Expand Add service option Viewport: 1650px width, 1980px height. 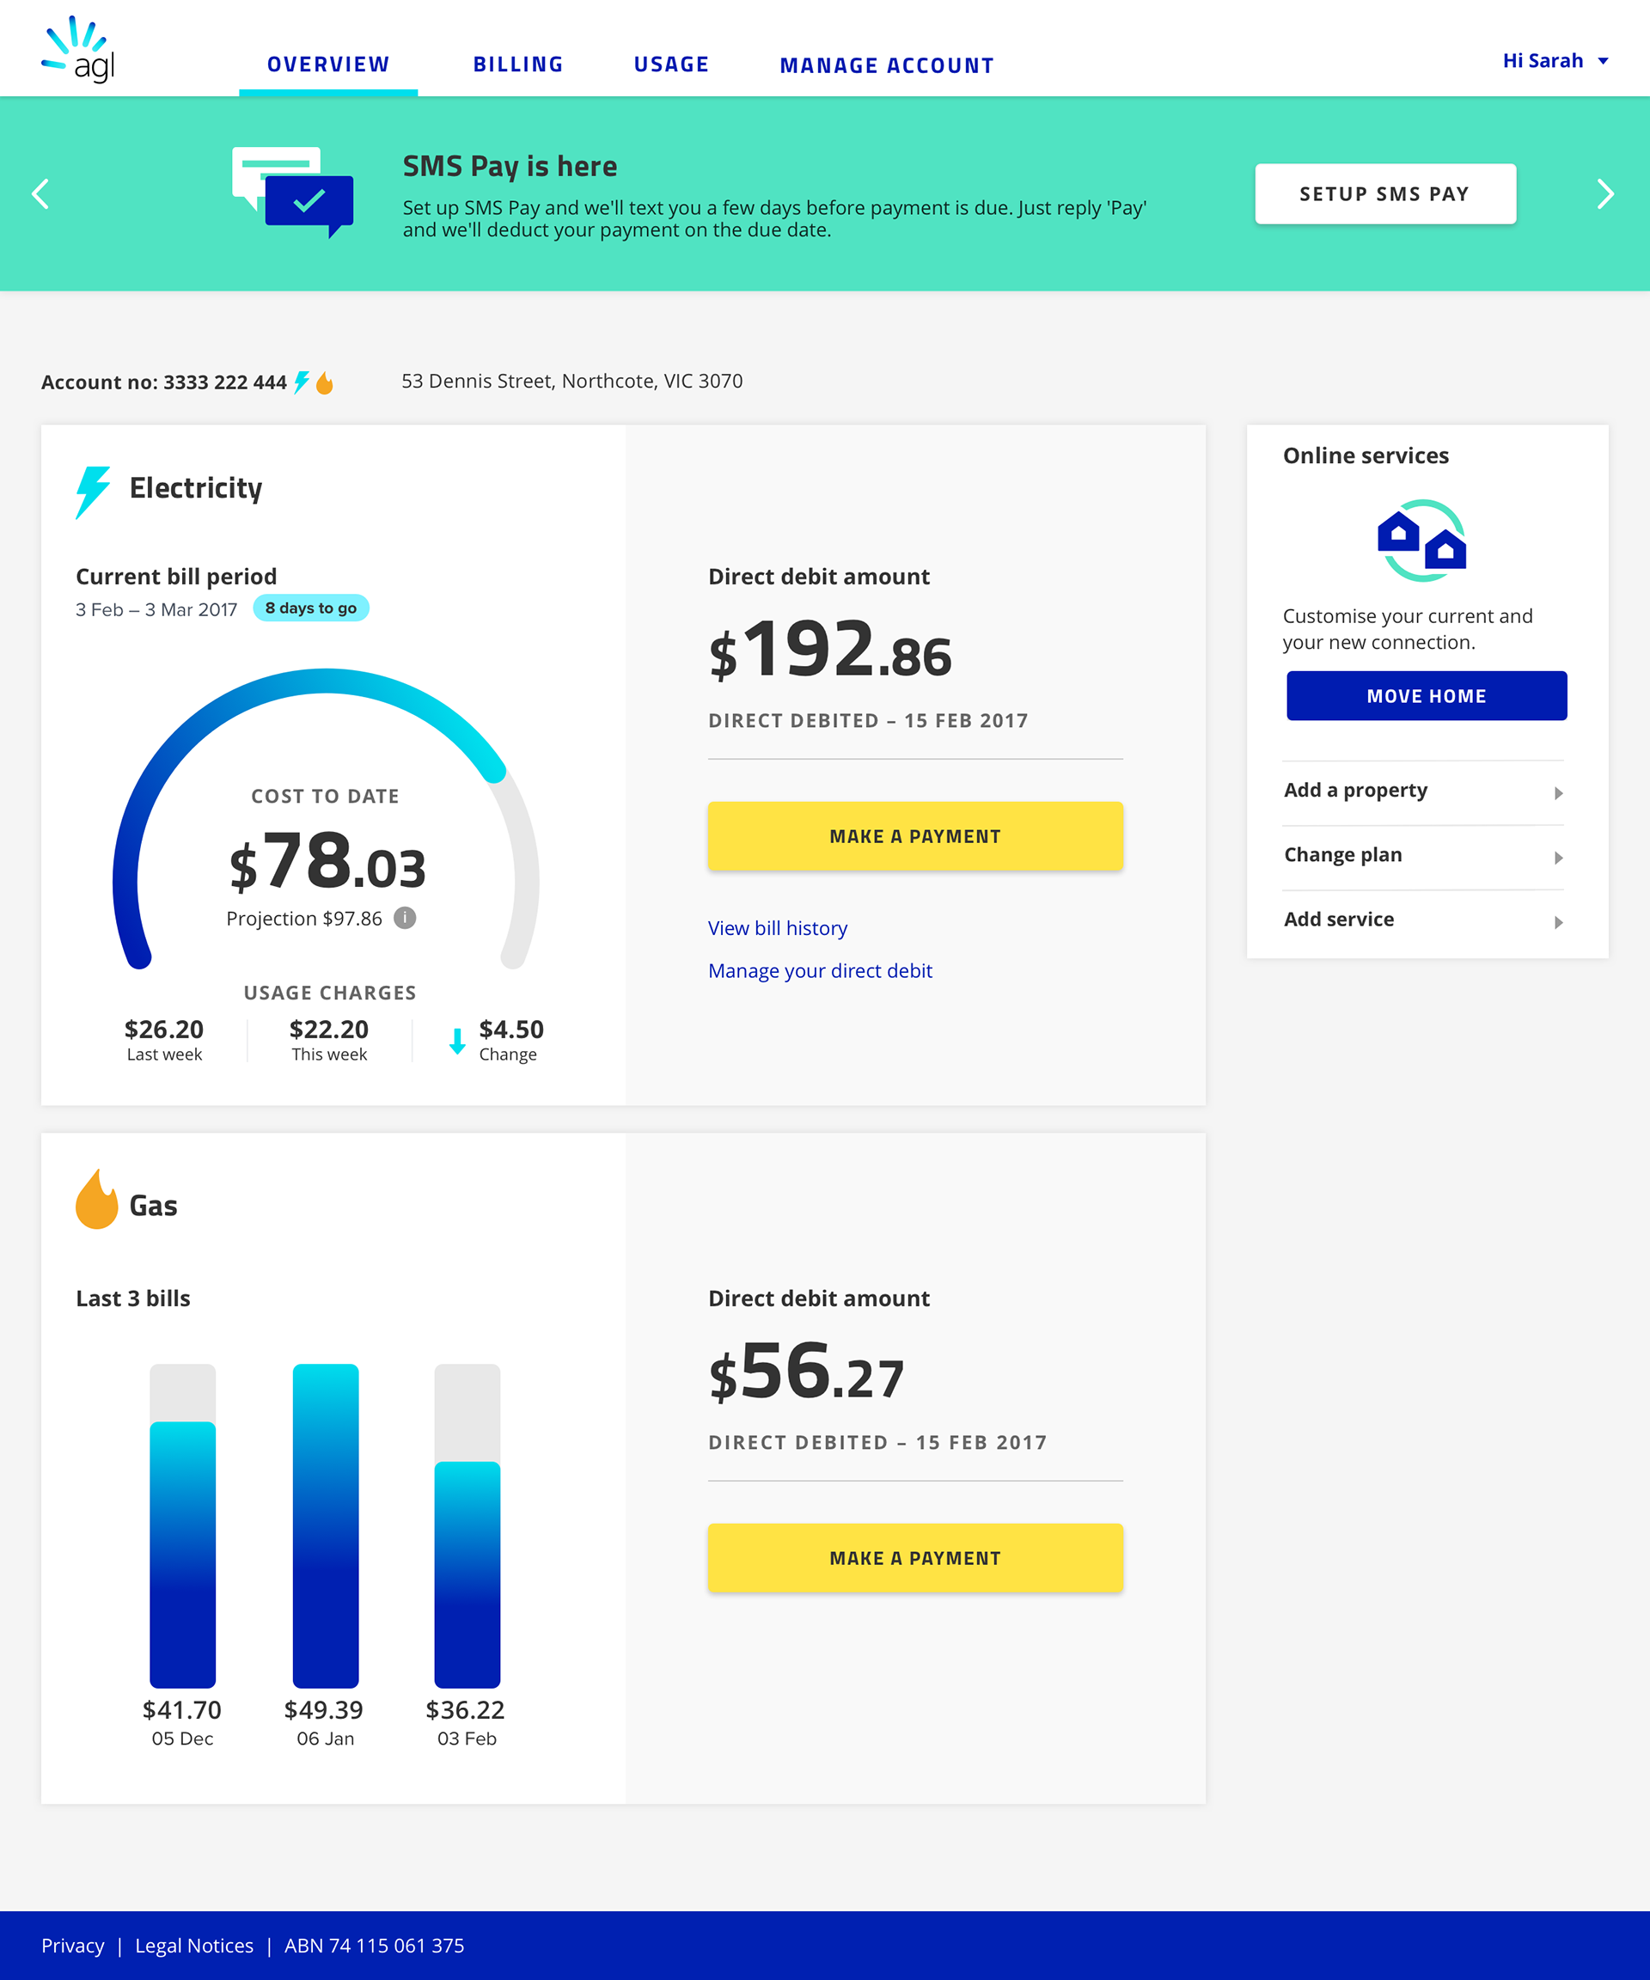[x=1423, y=920]
